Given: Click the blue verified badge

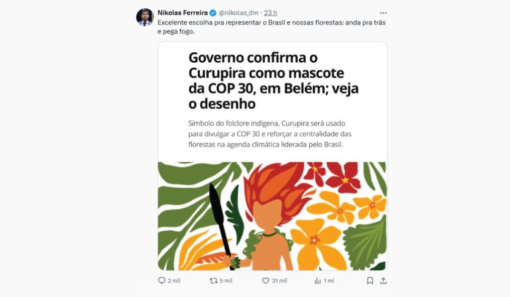Looking at the screenshot, I should tap(213, 13).
